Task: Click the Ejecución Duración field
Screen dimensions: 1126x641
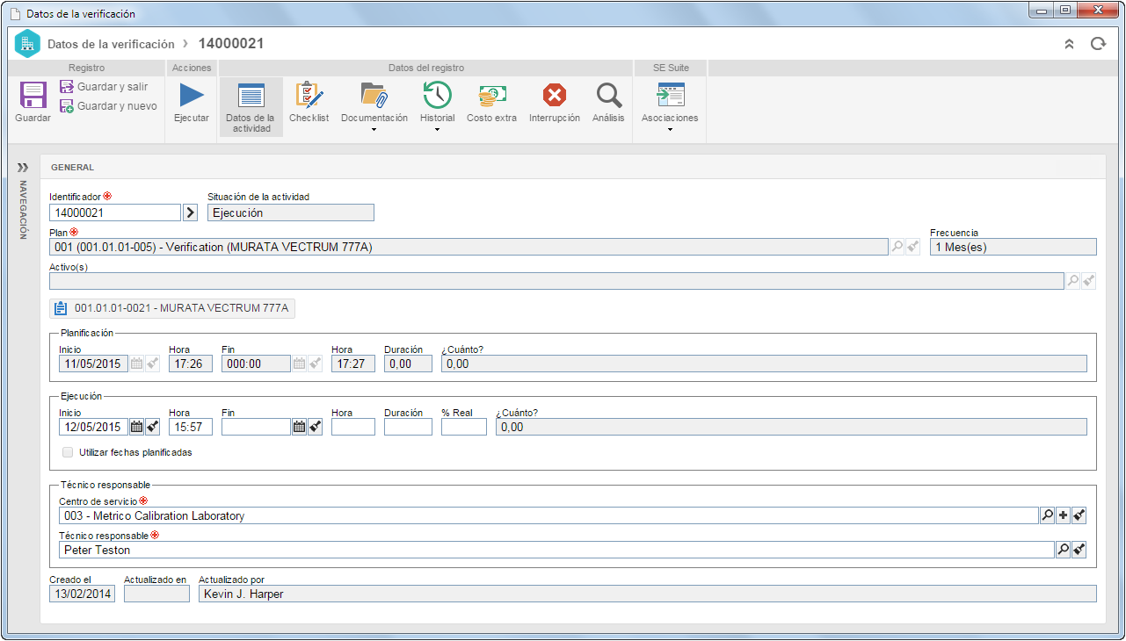Action: (408, 427)
